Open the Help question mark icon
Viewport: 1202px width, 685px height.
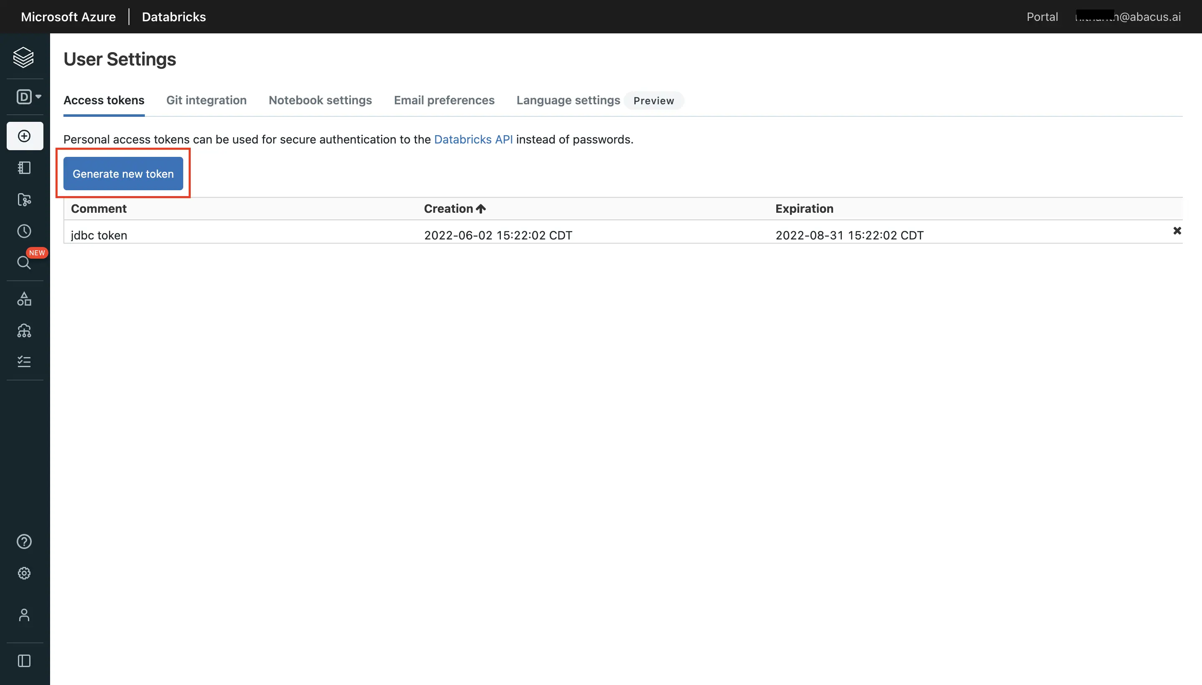click(x=23, y=541)
